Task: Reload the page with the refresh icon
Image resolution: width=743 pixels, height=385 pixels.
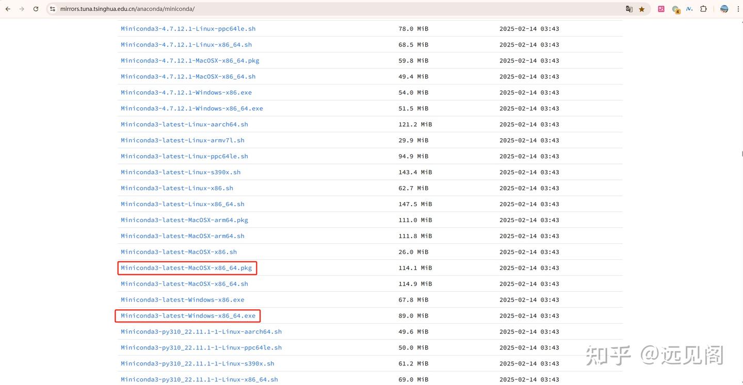Action: tap(36, 9)
